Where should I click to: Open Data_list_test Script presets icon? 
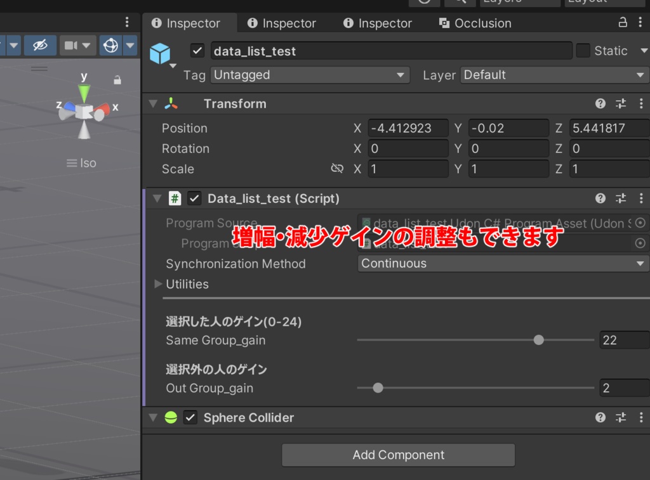pyautogui.click(x=621, y=198)
